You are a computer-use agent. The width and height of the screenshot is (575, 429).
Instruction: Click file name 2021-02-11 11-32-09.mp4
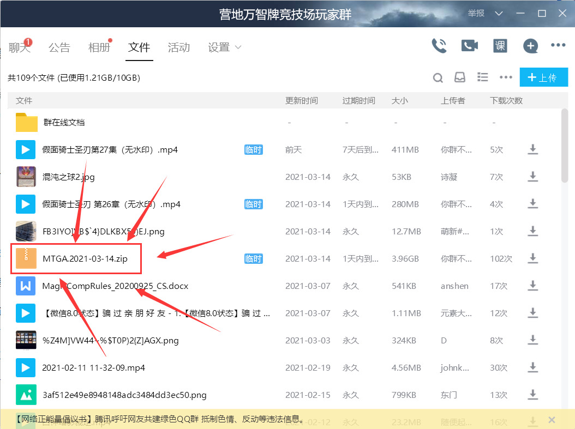coord(93,368)
